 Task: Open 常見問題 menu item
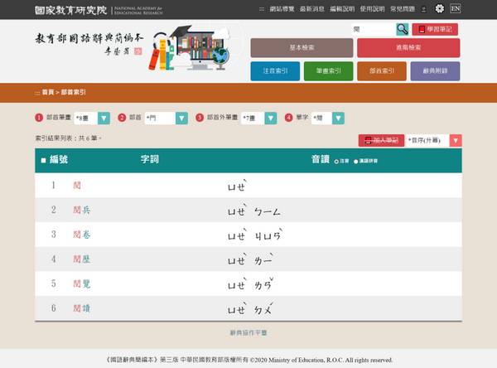coord(403,9)
